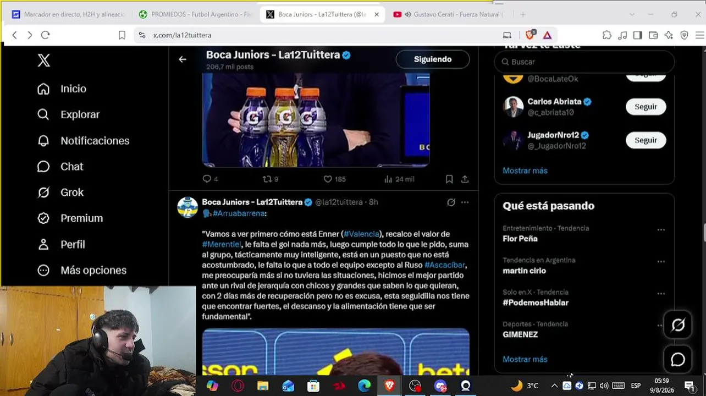Open the Brave VPN shield icon
Image resolution: width=706 pixels, height=396 pixels.
tap(684, 35)
